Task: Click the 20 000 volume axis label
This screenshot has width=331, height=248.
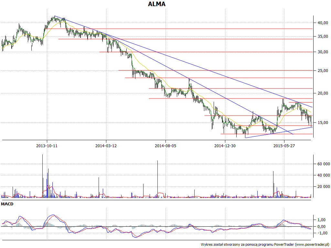Action: (323, 186)
